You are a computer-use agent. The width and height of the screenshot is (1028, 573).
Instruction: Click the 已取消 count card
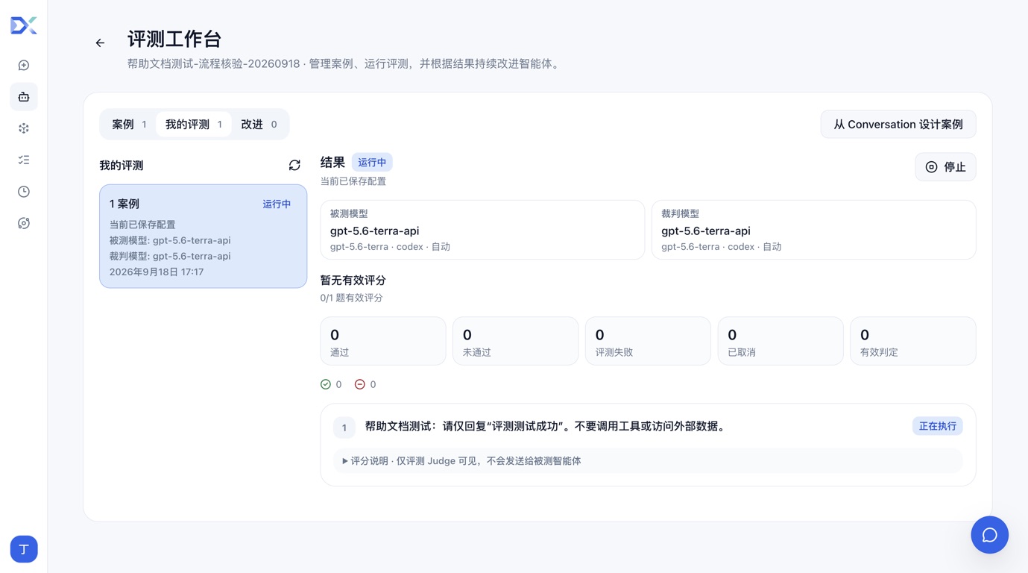(781, 341)
